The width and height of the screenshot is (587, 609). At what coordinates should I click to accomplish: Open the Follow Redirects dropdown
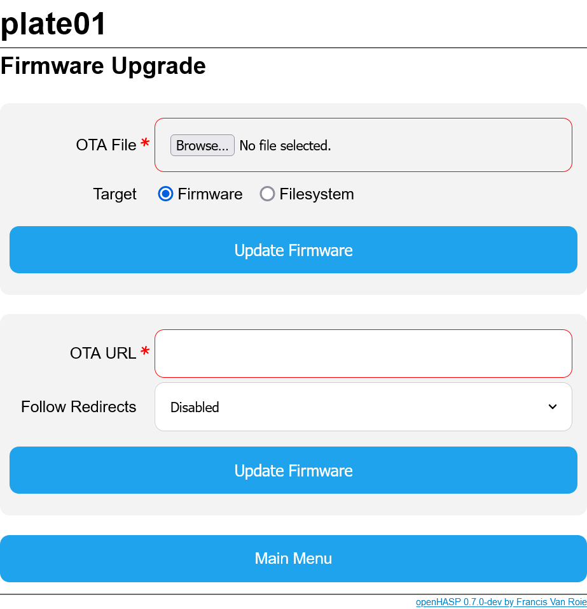tap(363, 406)
